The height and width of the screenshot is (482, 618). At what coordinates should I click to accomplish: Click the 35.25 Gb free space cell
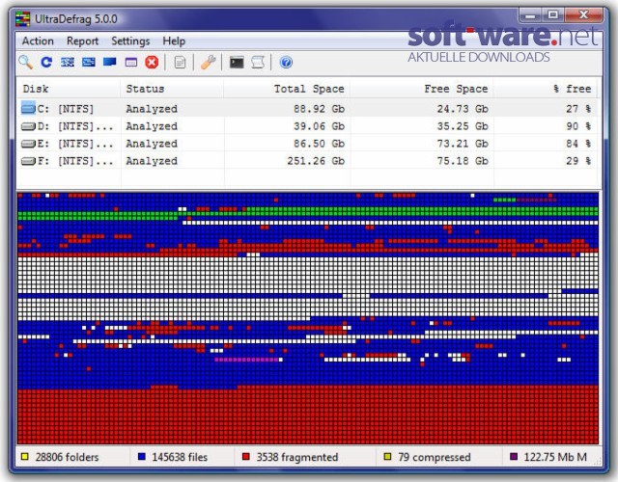click(463, 126)
